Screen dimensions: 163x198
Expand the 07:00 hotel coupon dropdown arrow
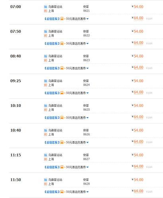click(87, 19)
